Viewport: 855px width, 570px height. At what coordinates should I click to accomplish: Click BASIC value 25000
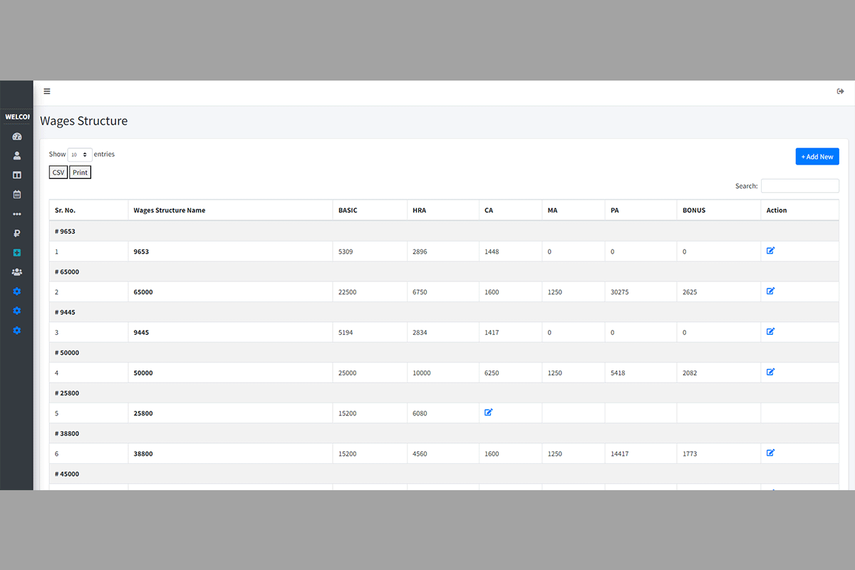(x=348, y=373)
